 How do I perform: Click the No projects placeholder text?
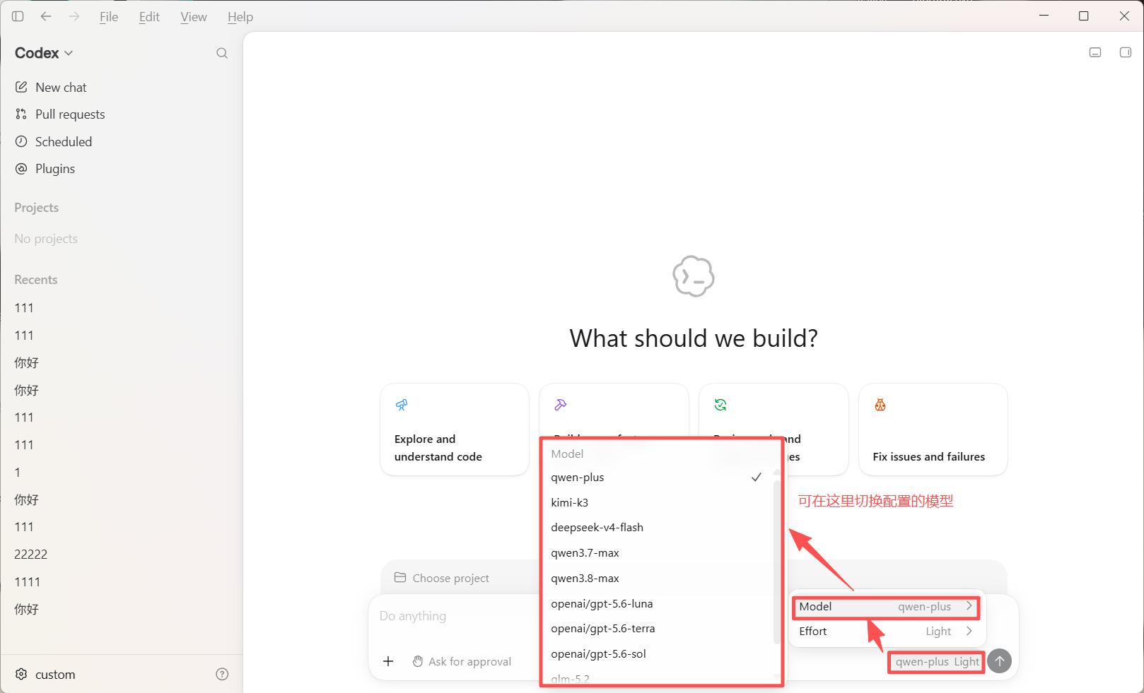coord(46,239)
